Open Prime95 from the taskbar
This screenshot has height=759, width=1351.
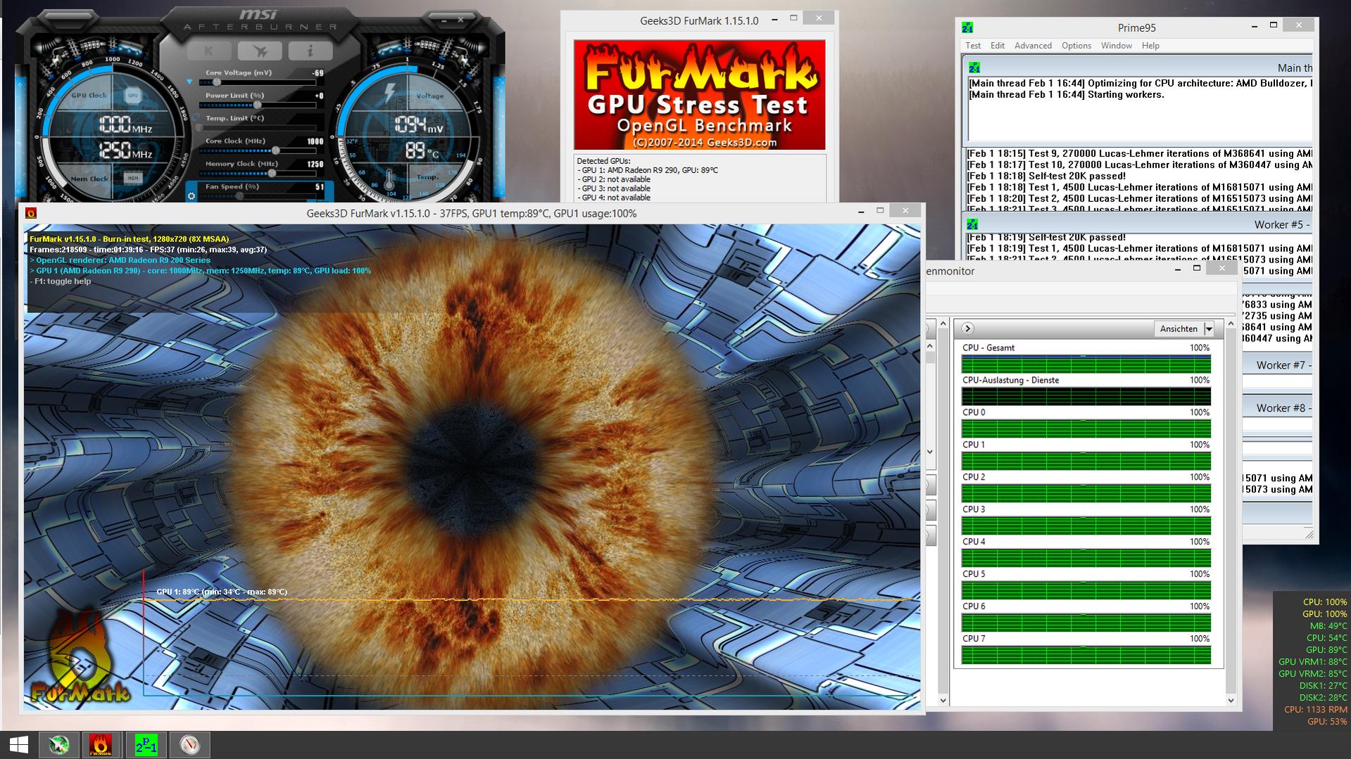pos(146,745)
